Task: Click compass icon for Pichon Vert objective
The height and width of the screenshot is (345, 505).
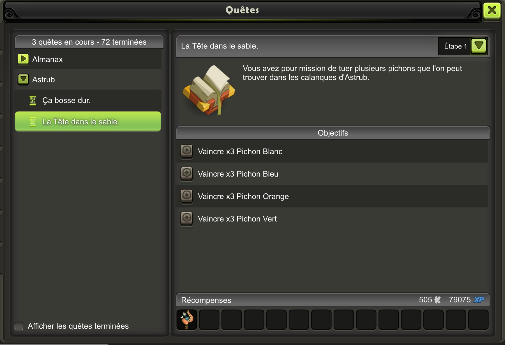Action: click(186, 219)
